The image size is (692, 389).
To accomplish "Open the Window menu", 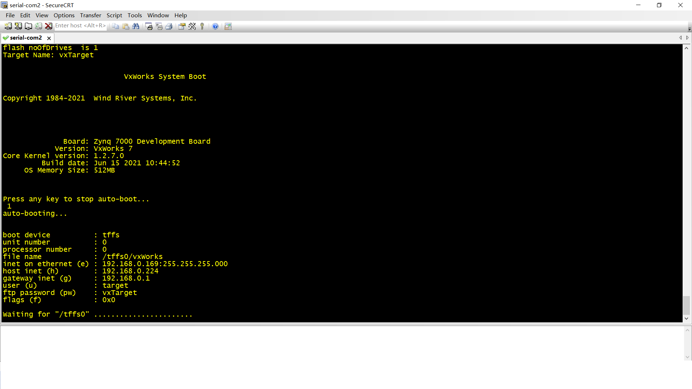I will pyautogui.click(x=158, y=15).
